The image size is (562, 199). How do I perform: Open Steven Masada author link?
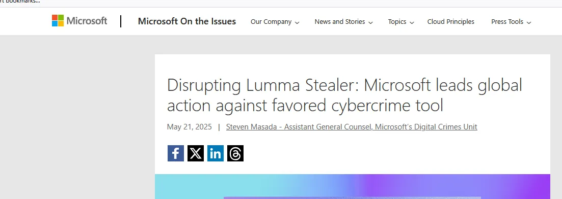pos(352,127)
